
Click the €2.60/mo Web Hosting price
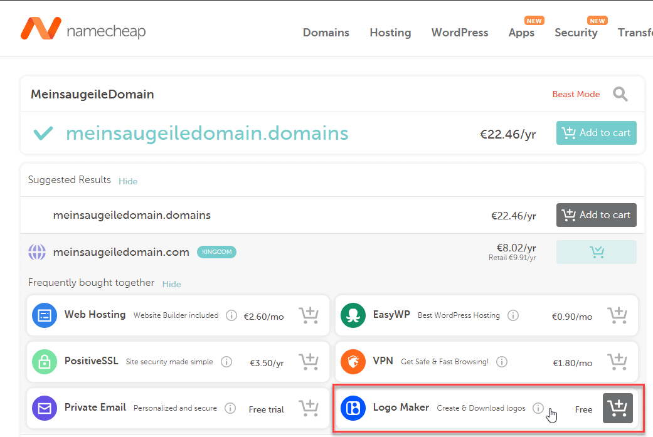(x=263, y=317)
